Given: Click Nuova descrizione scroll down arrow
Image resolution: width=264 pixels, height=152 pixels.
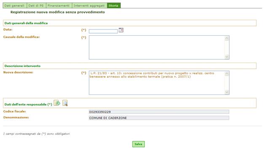Looking at the screenshot, I should point(227,92).
